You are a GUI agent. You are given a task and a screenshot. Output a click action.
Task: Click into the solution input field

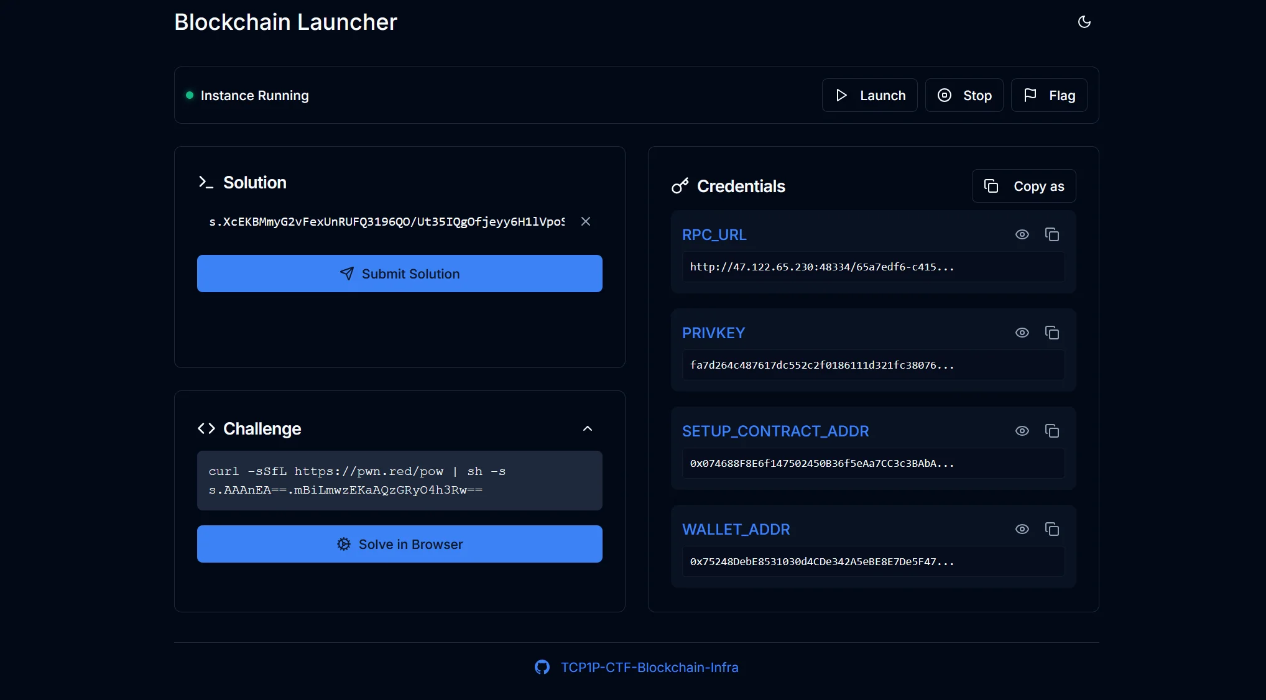[x=386, y=221]
